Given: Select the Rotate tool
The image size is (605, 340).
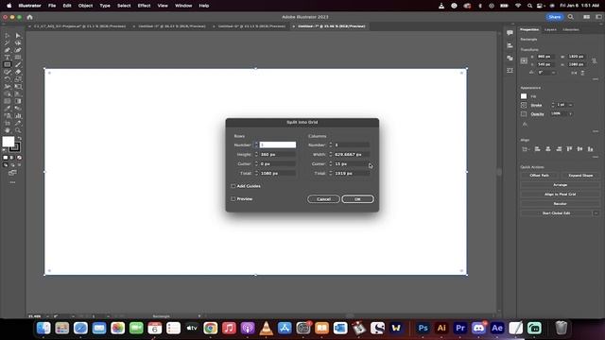Looking at the screenshot, I should click(x=8, y=79).
